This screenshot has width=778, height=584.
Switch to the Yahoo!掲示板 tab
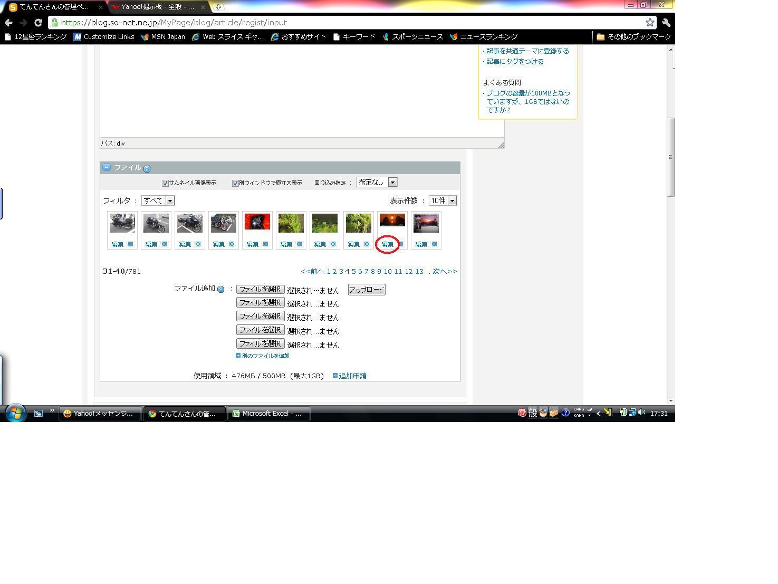158,7
